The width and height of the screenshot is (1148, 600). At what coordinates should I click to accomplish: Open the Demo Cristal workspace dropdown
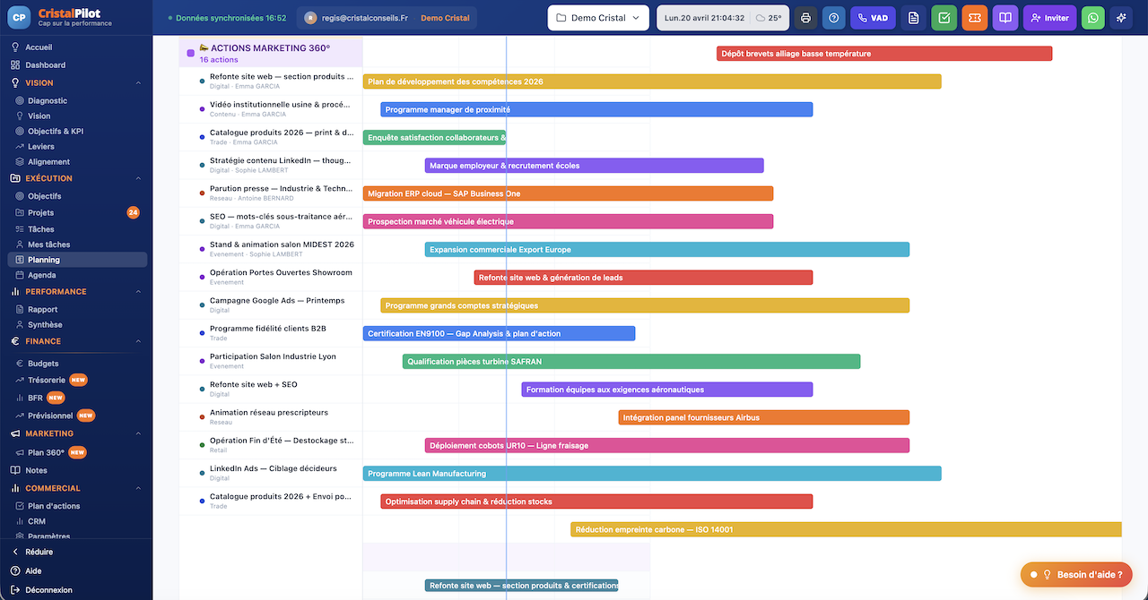[x=597, y=18]
